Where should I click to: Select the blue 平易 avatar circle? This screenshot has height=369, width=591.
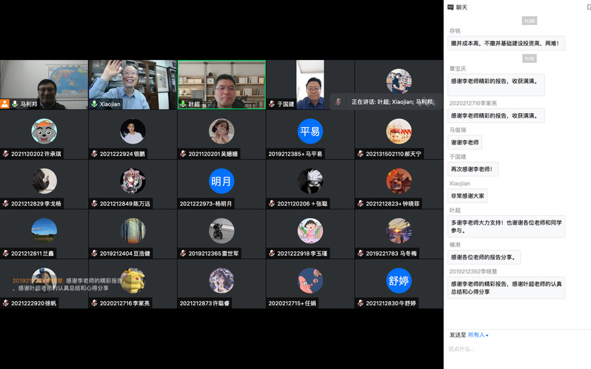pyautogui.click(x=310, y=132)
